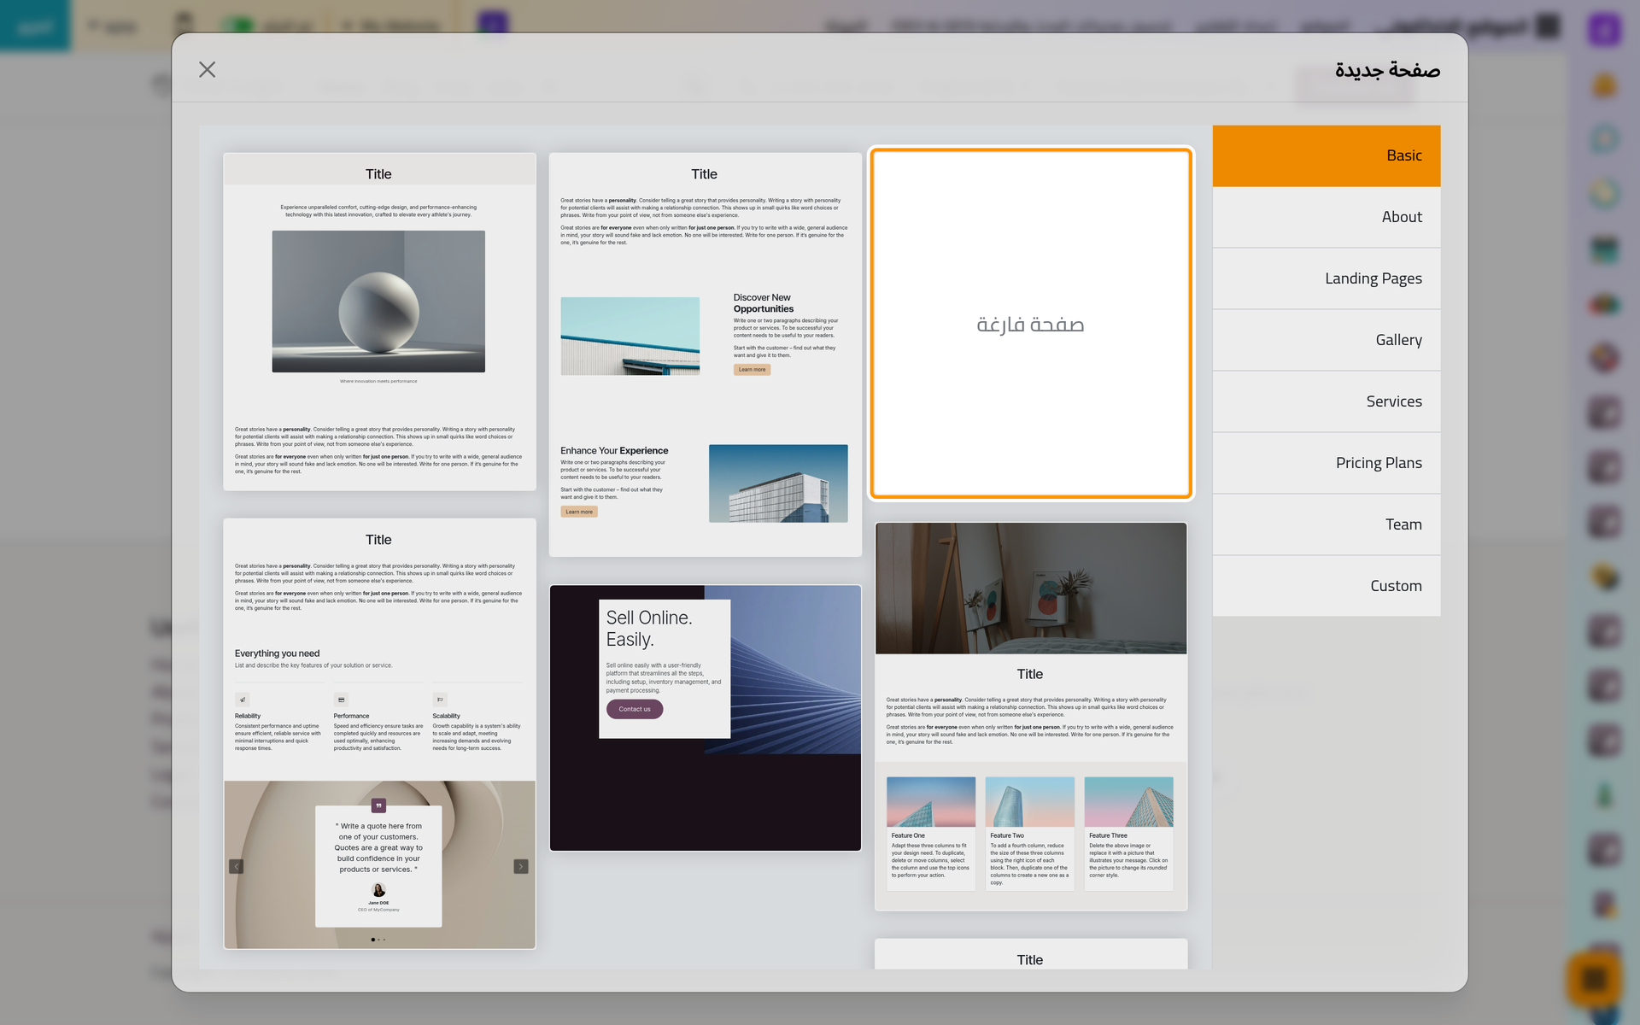This screenshot has width=1640, height=1025.
Task: Select the partially visible Title template at bottom
Action: 1031,954
